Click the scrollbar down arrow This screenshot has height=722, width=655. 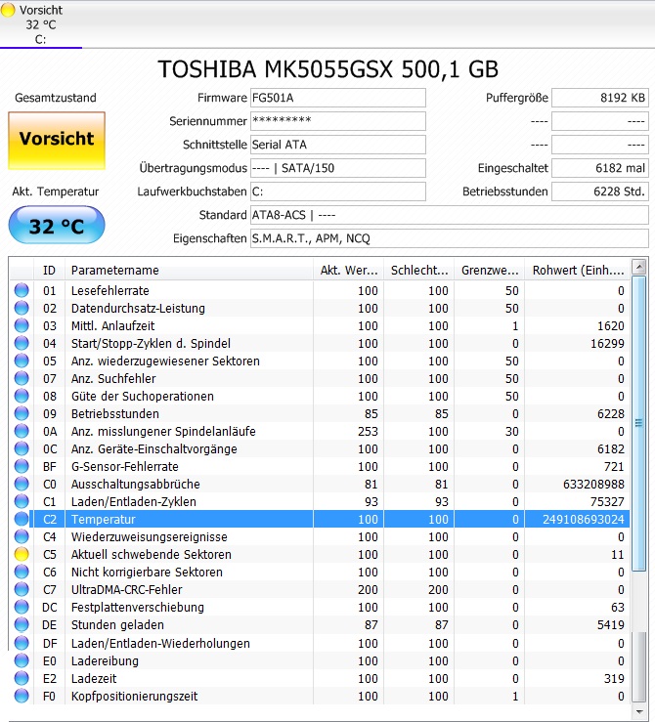click(x=639, y=712)
